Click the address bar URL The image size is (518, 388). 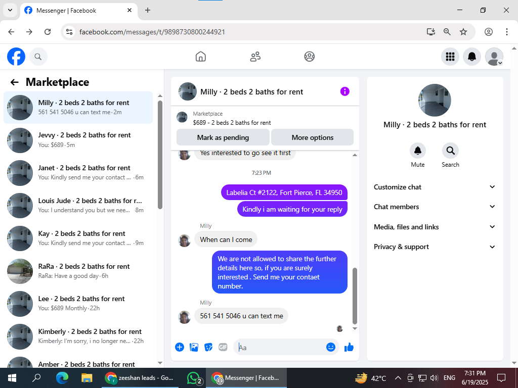click(152, 32)
